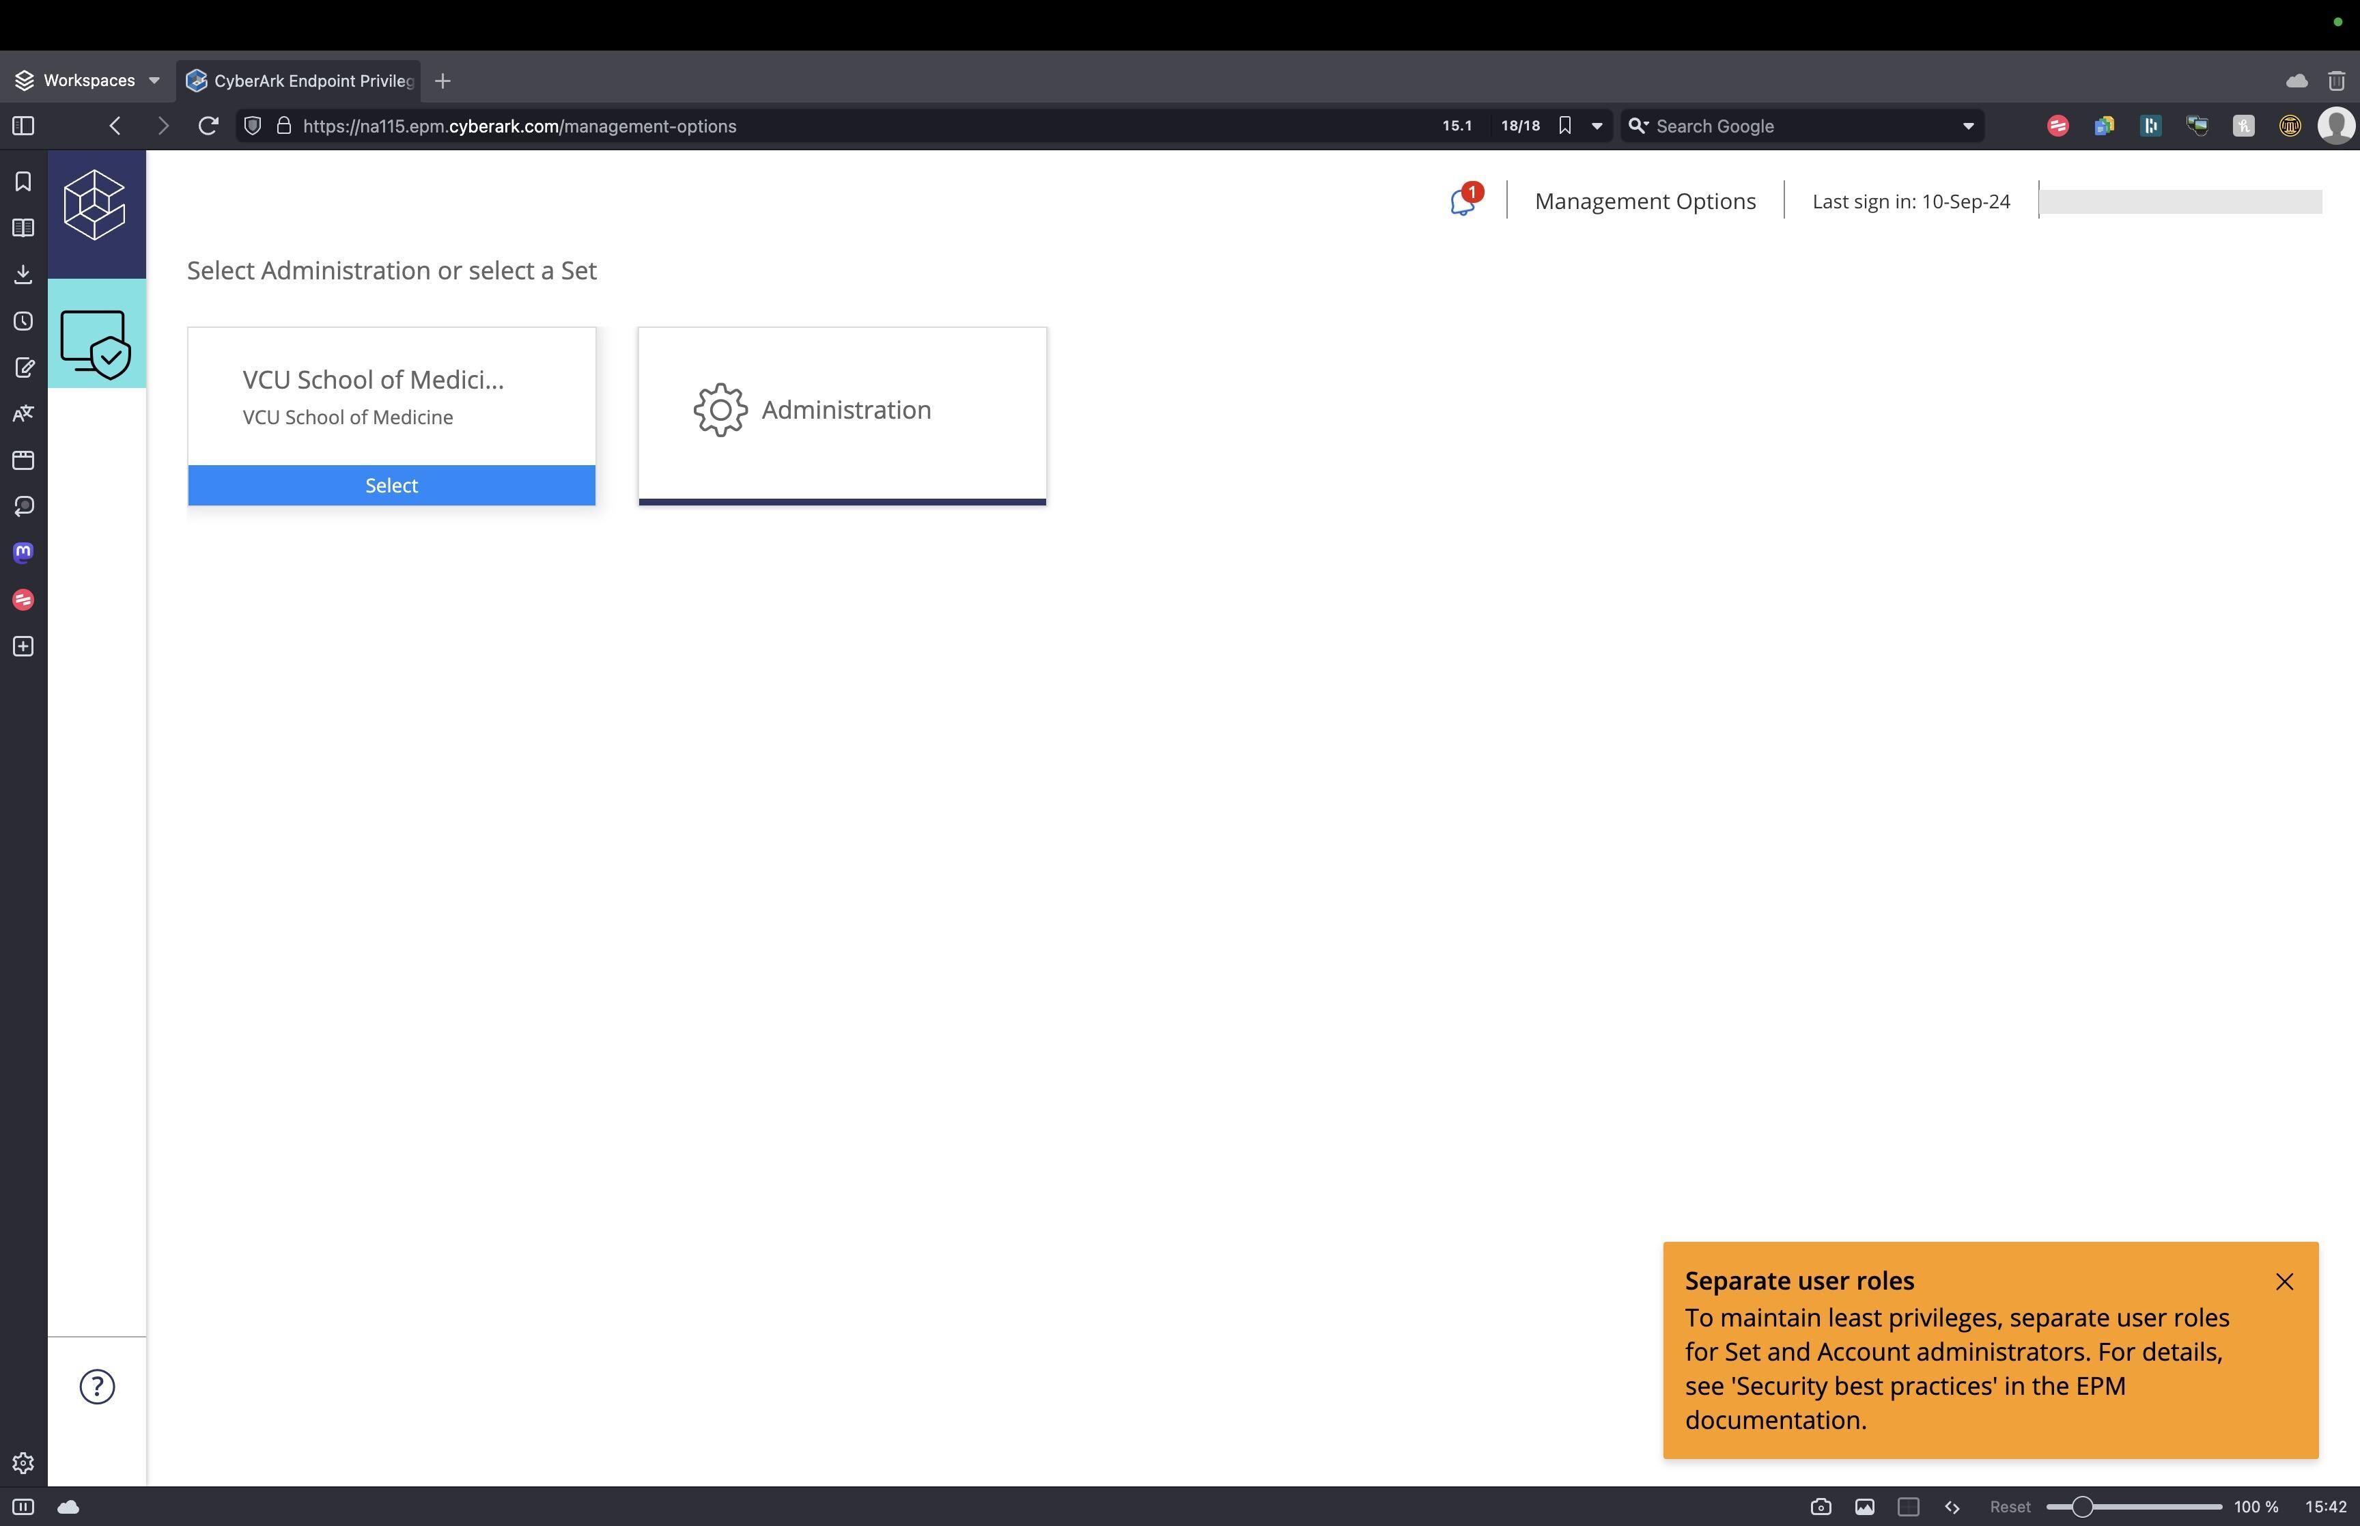Open the endpoint shield sidebar icon
The image size is (2360, 1526).
[96, 343]
